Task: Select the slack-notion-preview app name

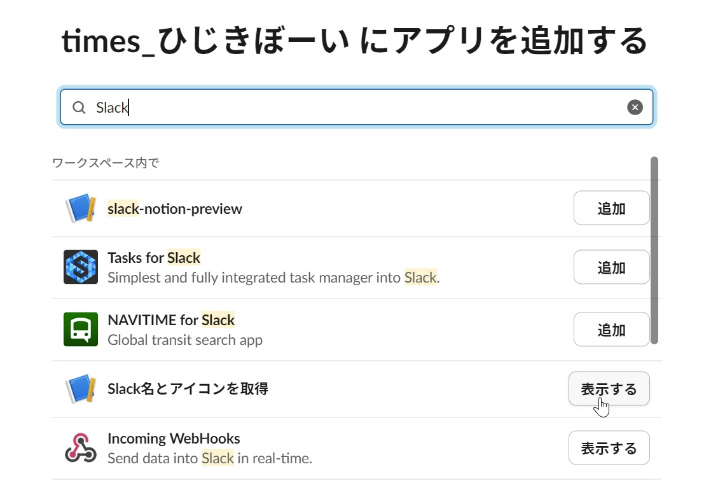Action: click(175, 209)
